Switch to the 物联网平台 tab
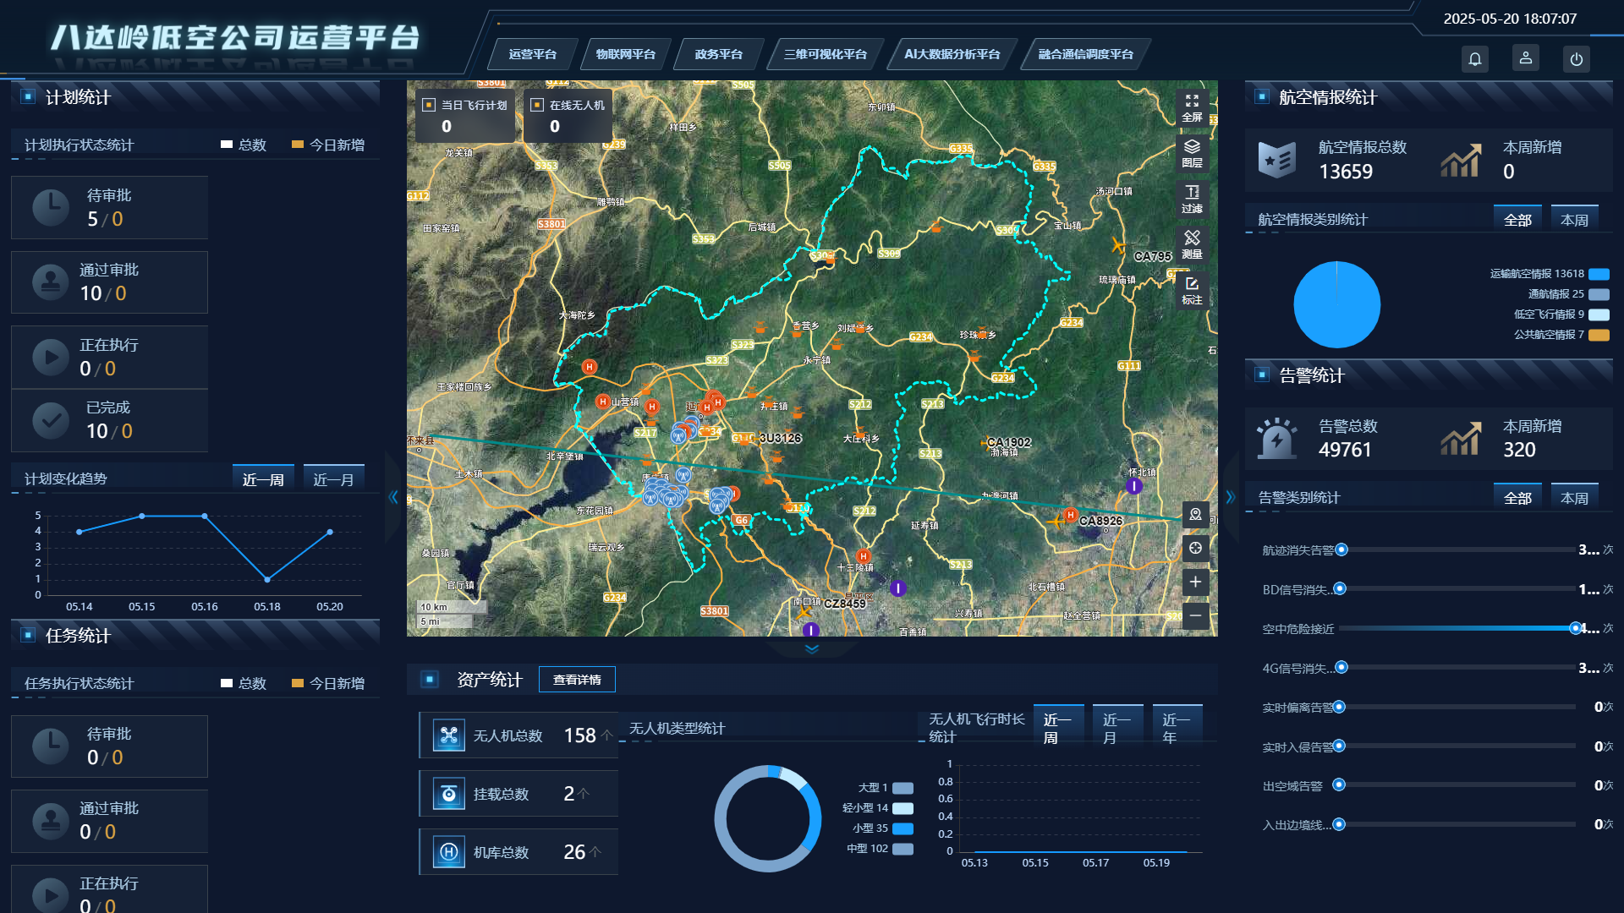 626,54
